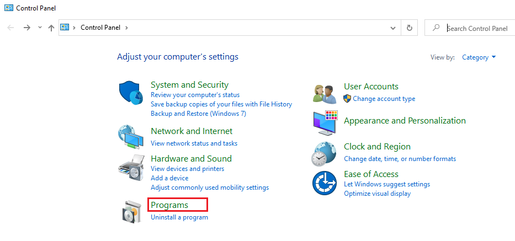Screen dimensions: 515x241
Task: Open the Network and Internet globe icon
Action: click(131, 137)
